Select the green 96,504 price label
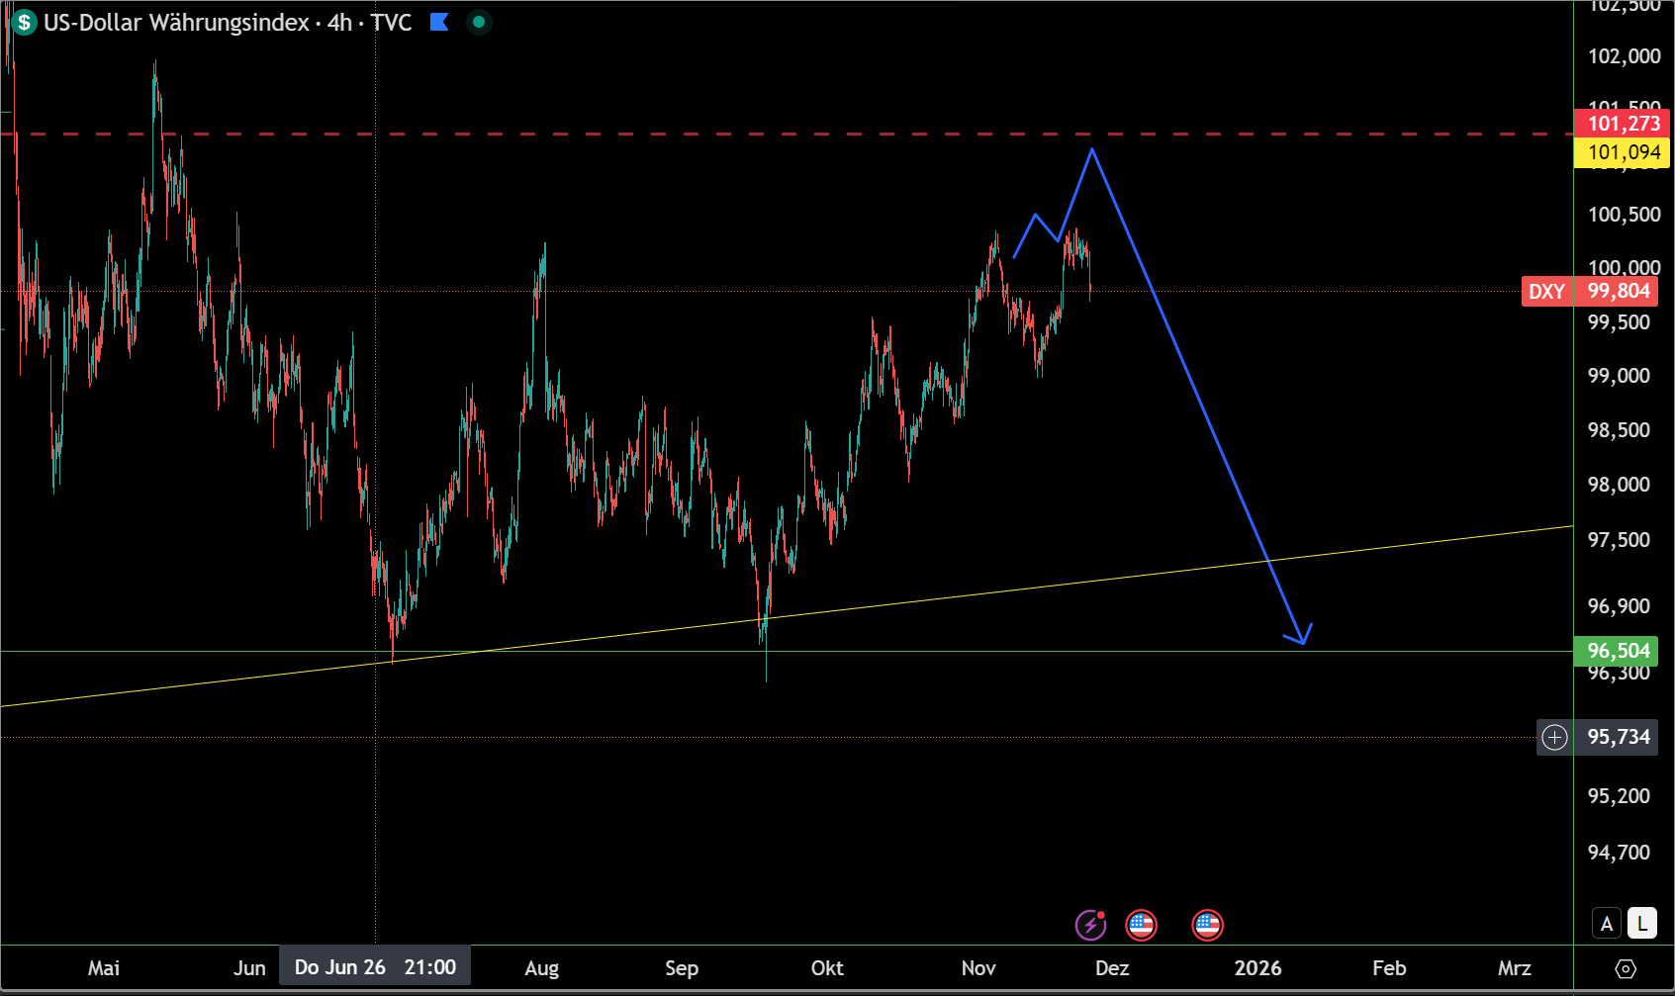1675x996 pixels. (1619, 651)
